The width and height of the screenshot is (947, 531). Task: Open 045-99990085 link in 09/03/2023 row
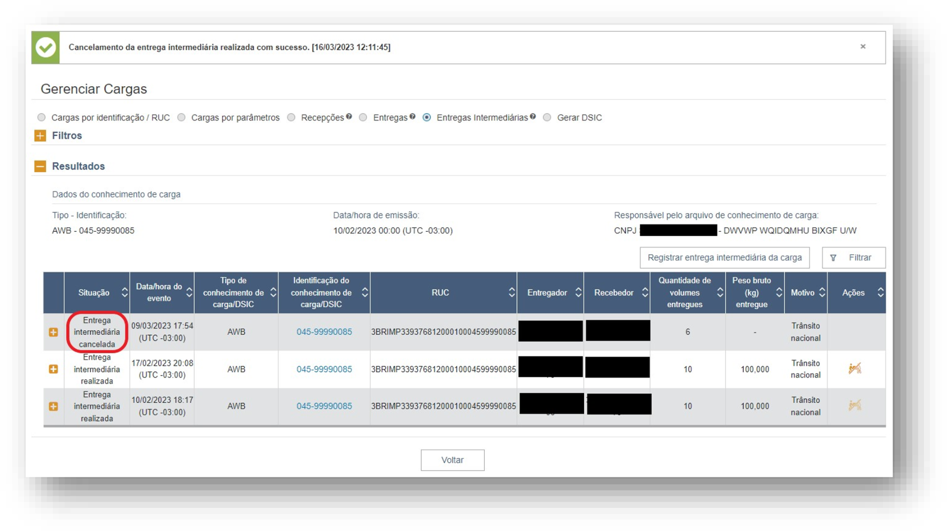[324, 332]
